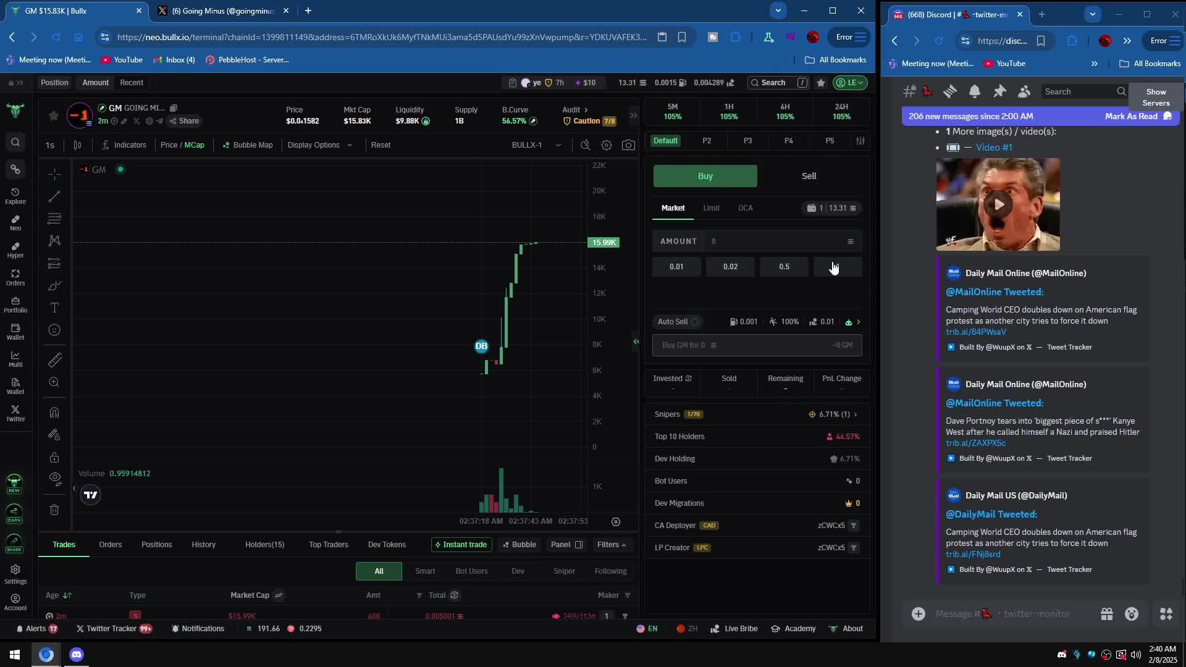Open trib.al/ZAXPX5c link in Discord

[x=975, y=443]
